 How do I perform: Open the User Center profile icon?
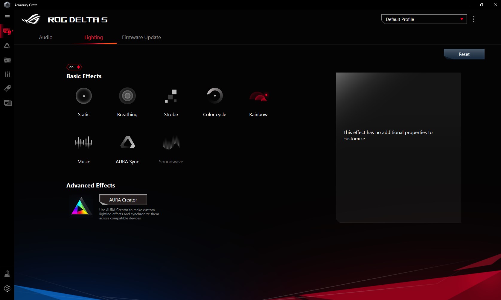[x=7, y=274]
